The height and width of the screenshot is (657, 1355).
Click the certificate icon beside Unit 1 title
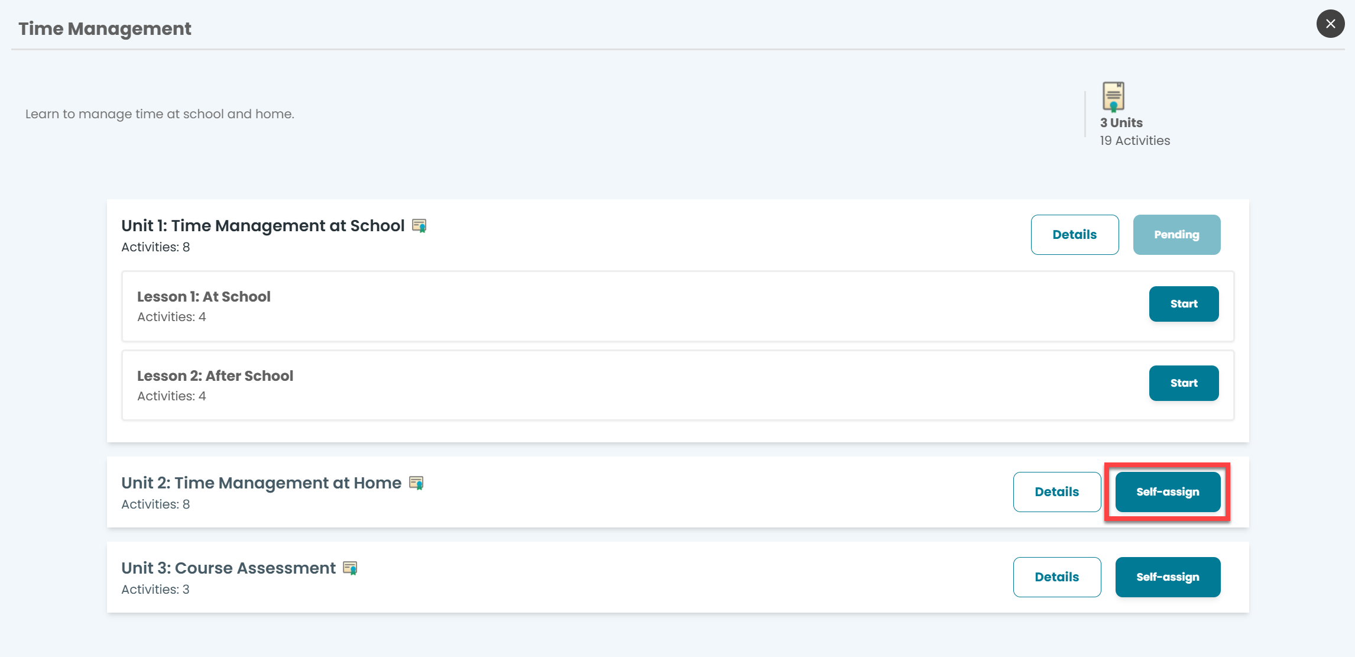419,226
